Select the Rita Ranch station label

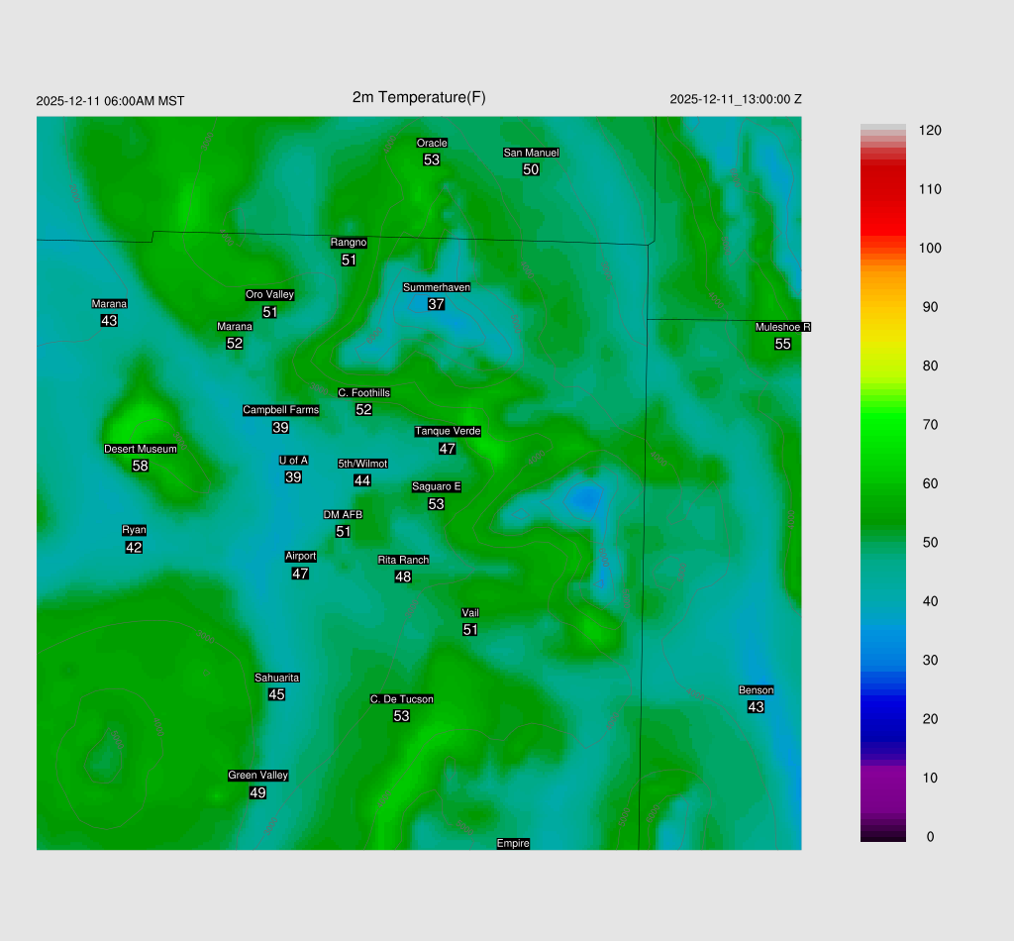click(x=403, y=560)
